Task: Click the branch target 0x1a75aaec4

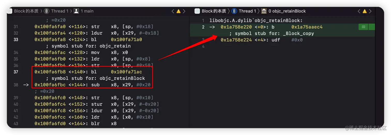Action: point(307,27)
